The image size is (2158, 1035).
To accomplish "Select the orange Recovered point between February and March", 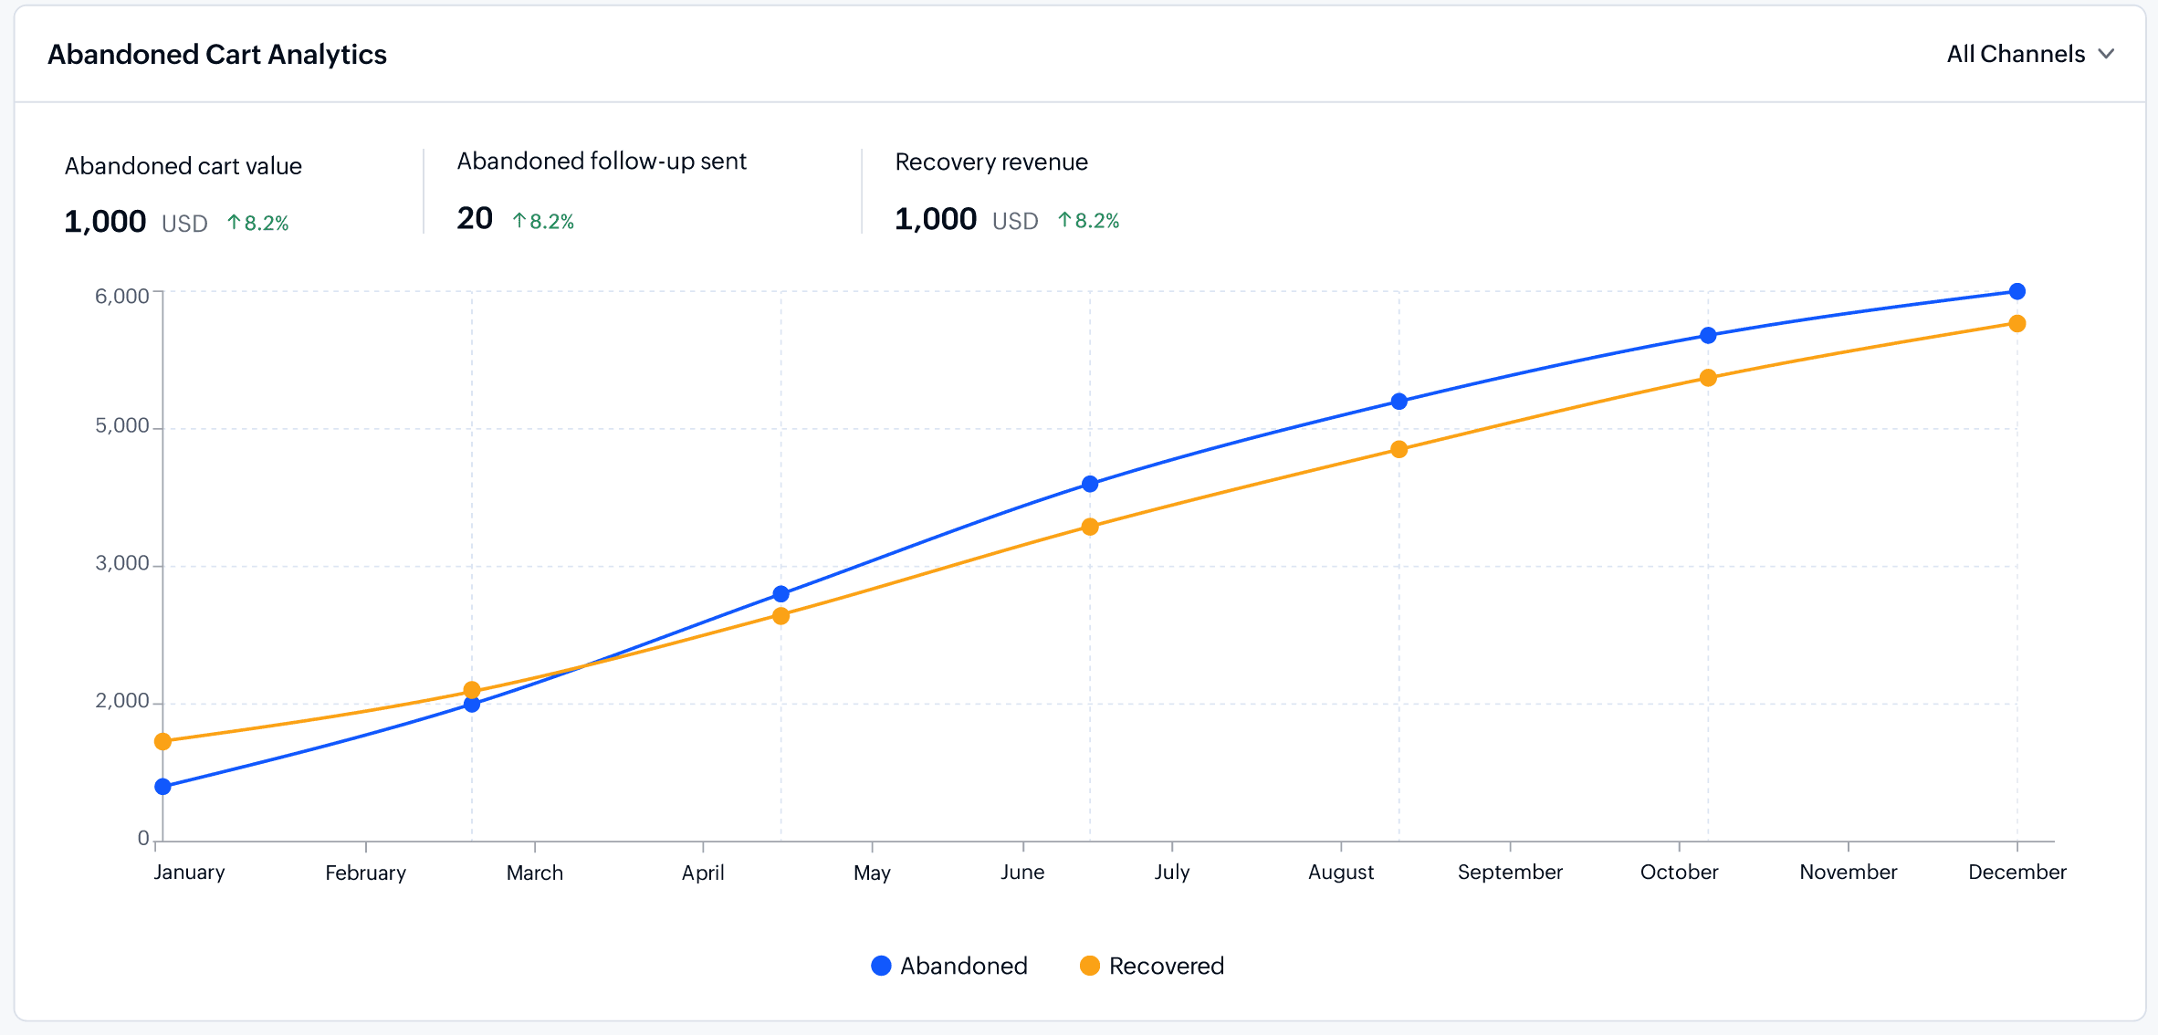I will coord(472,690).
